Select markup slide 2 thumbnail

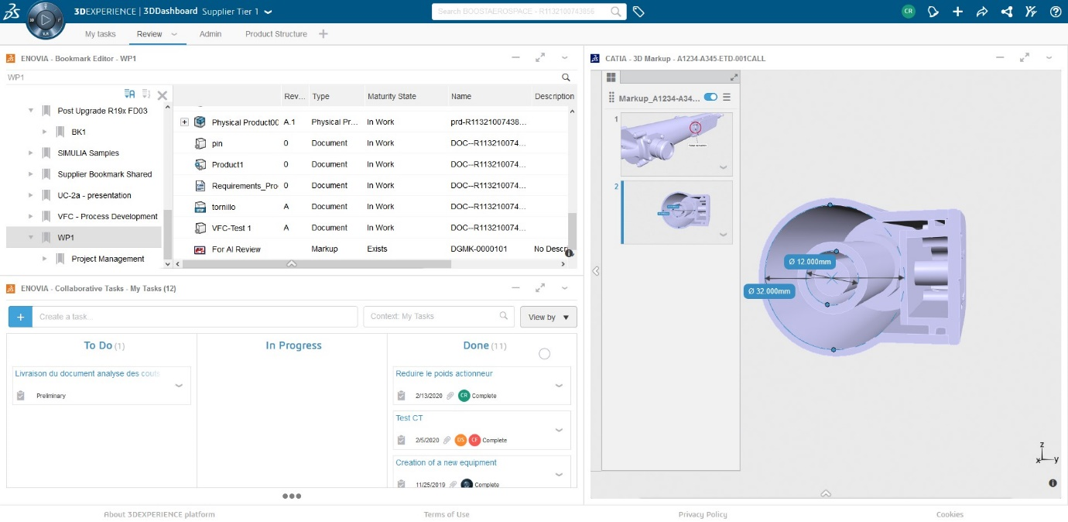point(677,212)
